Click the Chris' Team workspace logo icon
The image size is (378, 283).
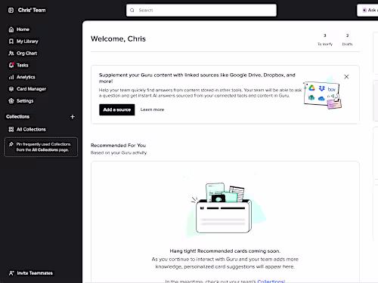point(11,11)
